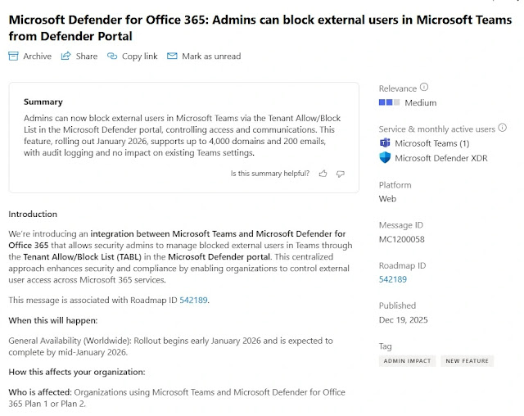Click the Archive box icon

(x=13, y=57)
